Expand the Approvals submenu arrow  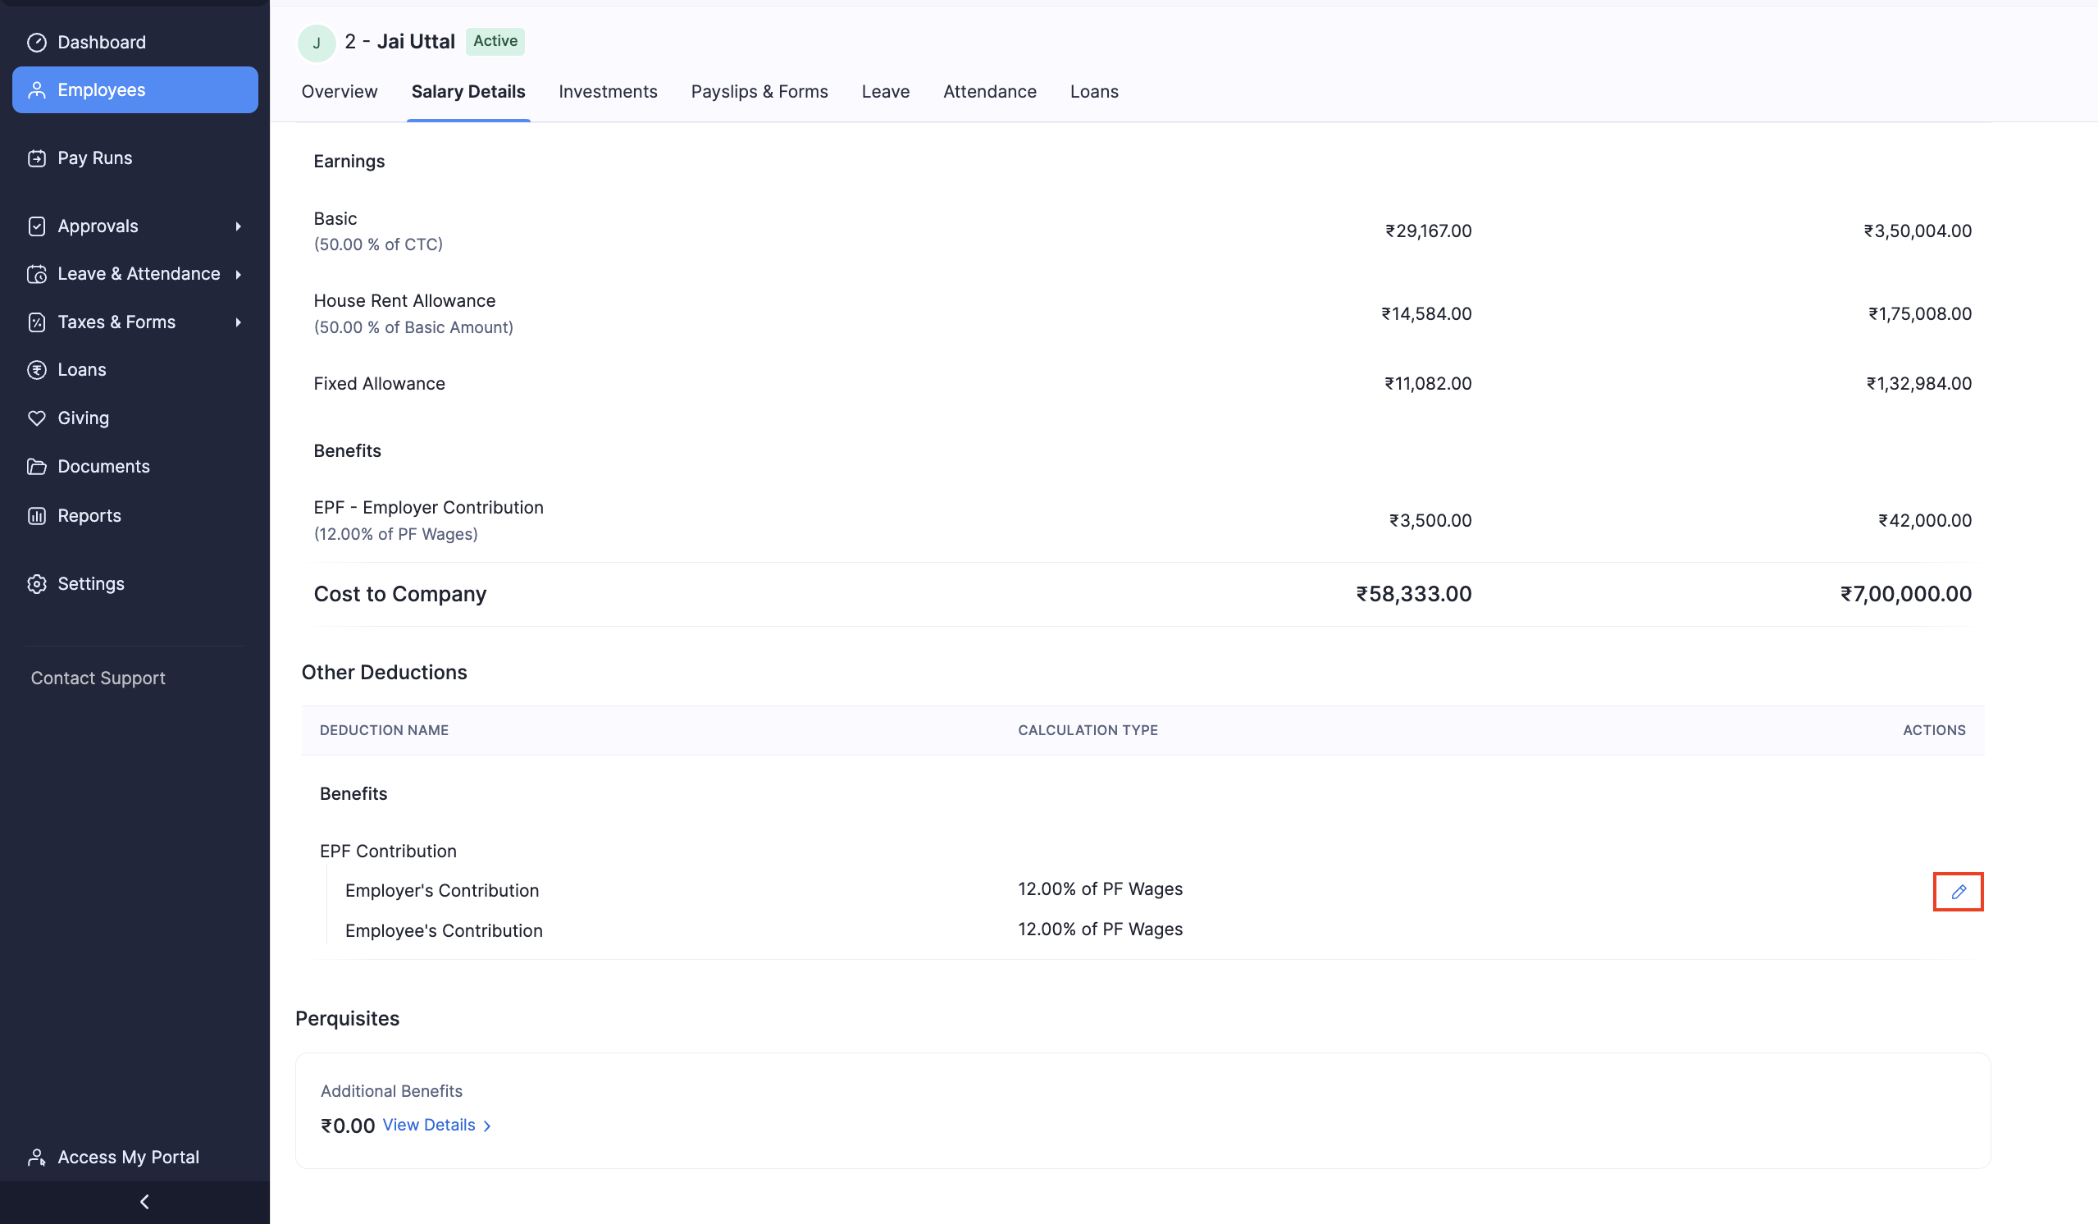tap(238, 226)
